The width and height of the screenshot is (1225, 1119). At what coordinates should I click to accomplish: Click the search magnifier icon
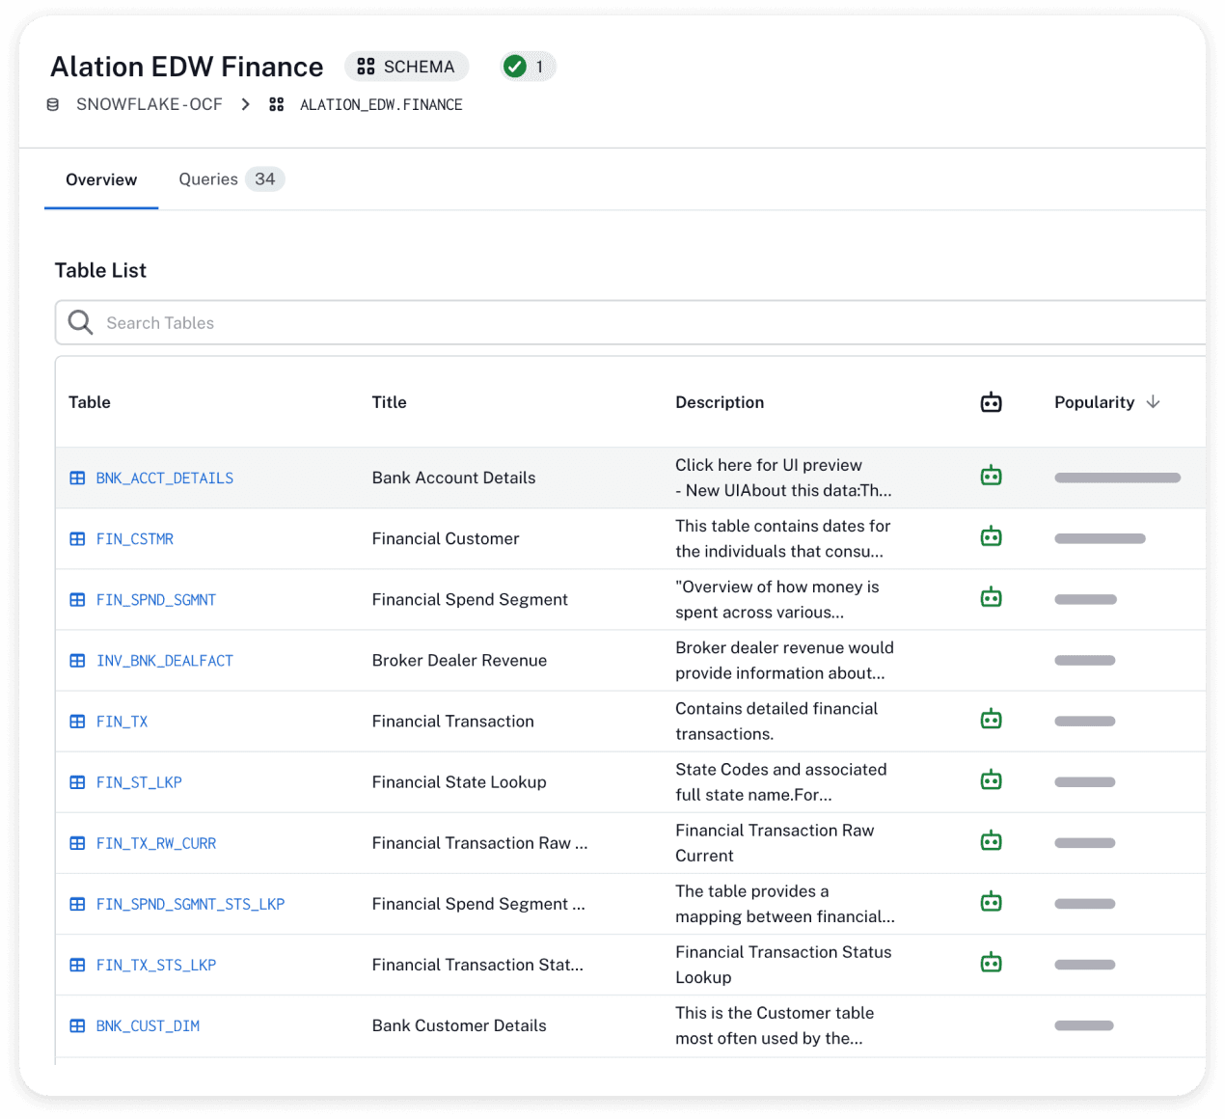(x=81, y=322)
